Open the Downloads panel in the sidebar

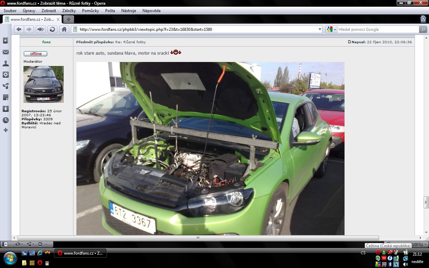coord(6,109)
